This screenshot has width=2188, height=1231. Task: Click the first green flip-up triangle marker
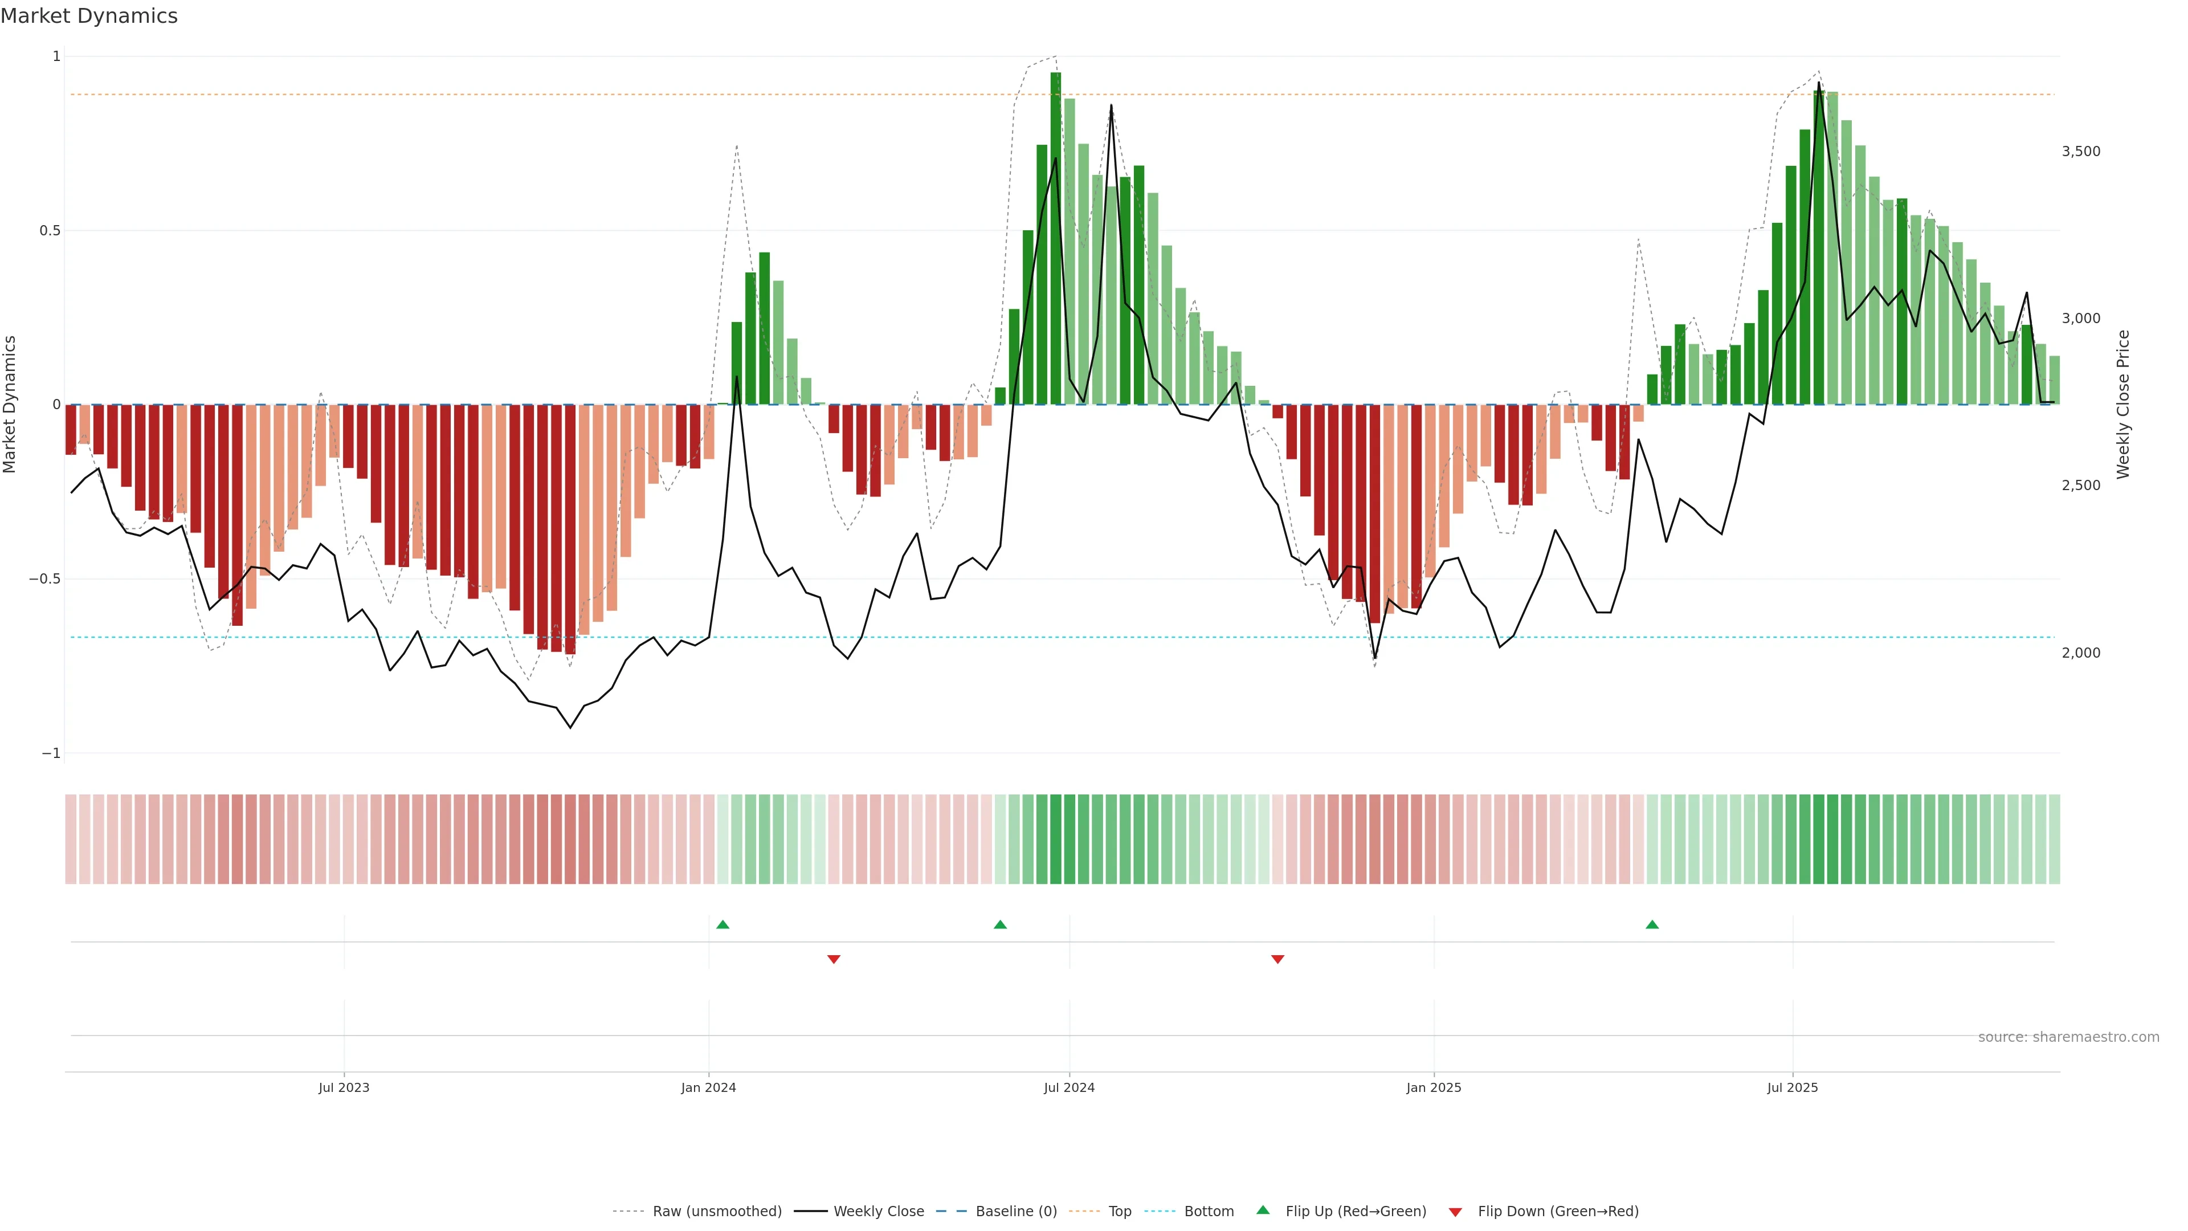[723, 924]
